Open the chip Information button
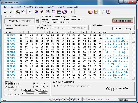This screenshot has height=103, width=138. click(x=123, y=21)
